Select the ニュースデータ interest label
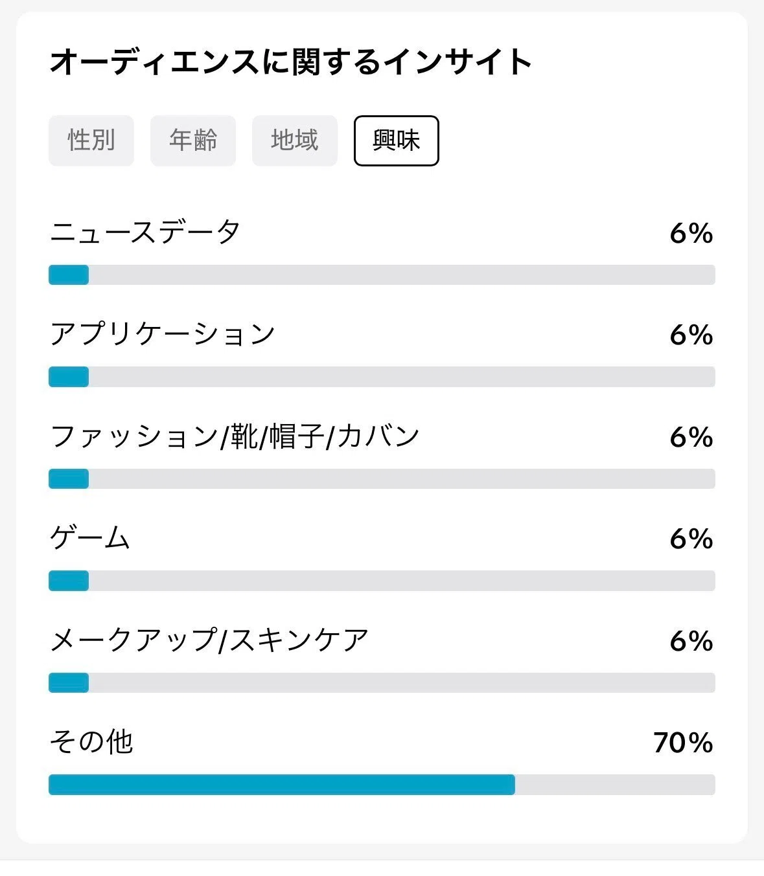 point(145,232)
